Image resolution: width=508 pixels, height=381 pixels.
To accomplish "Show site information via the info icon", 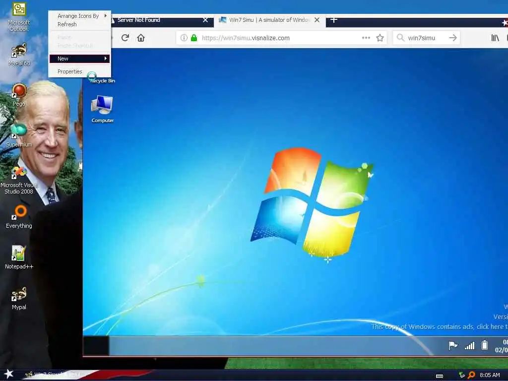I will pos(184,38).
